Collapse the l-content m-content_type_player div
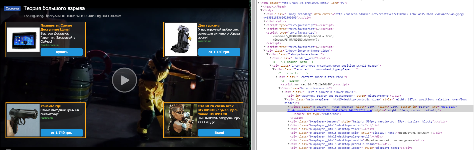This screenshot has width=474, height=150. point(274,69)
